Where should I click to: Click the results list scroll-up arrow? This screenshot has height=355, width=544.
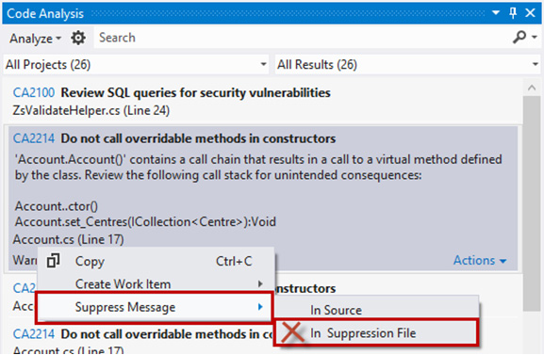pyautogui.click(x=532, y=88)
